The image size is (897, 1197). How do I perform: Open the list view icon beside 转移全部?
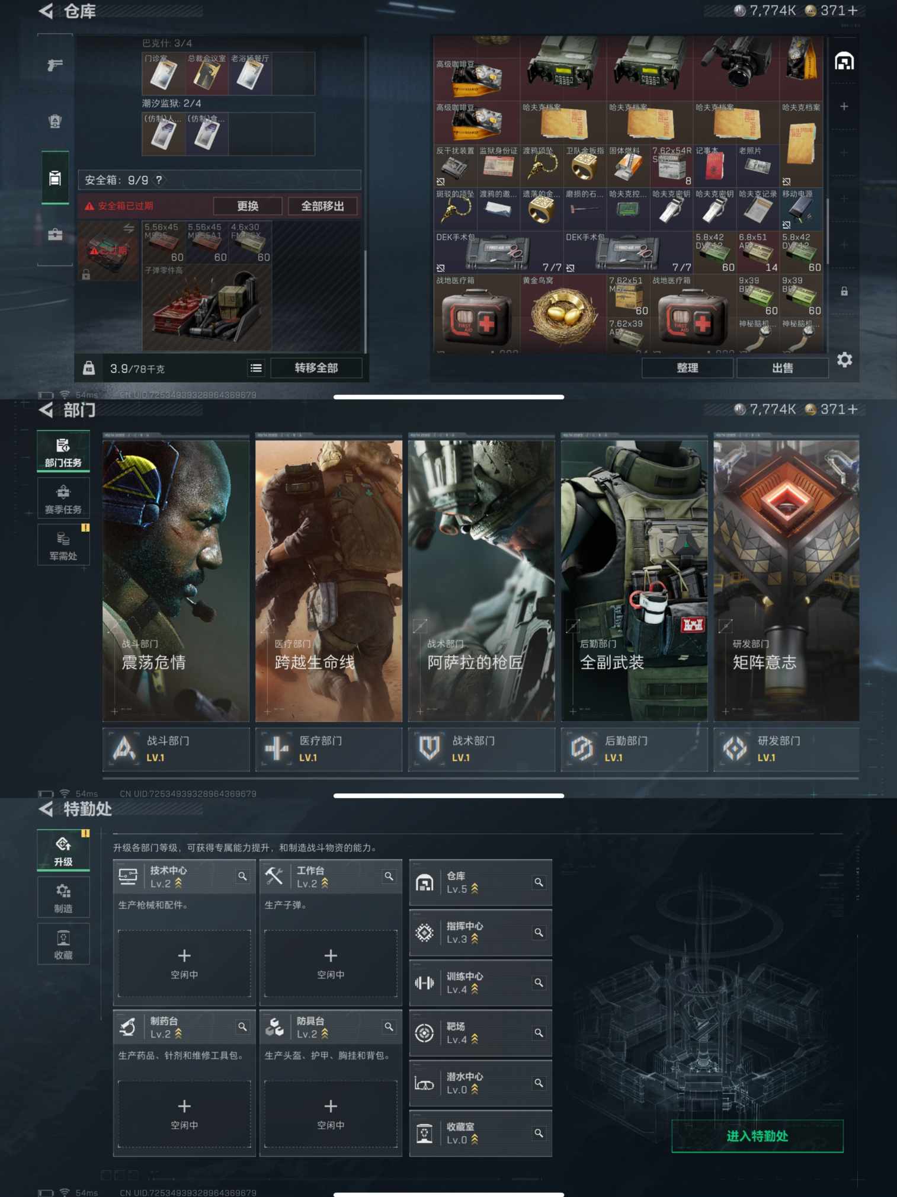(x=256, y=368)
